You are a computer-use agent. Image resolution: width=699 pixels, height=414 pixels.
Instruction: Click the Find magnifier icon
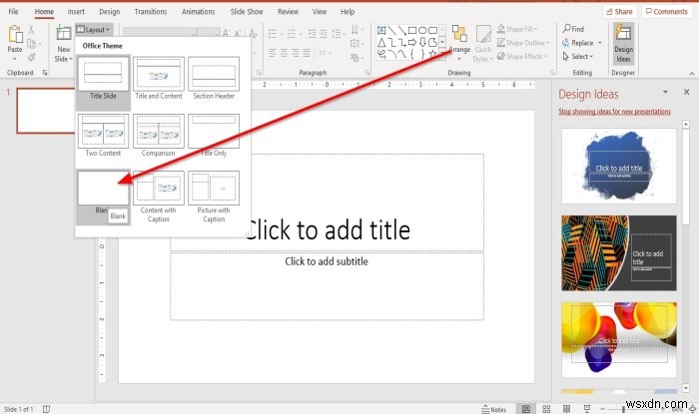coord(566,29)
